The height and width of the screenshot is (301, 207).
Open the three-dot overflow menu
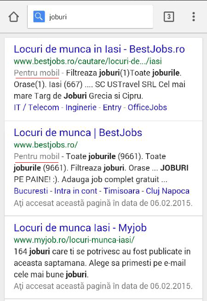(194, 17)
